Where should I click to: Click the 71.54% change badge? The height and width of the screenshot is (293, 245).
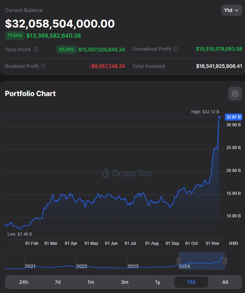point(15,36)
